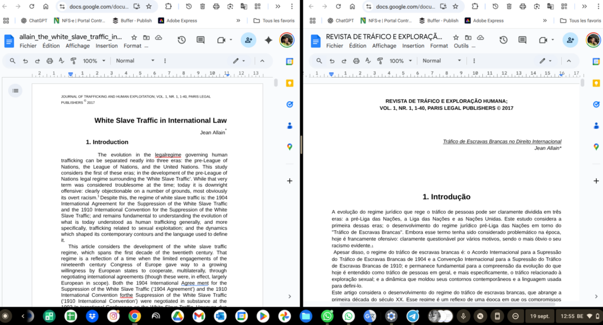The image size is (603, 325).
Task: Open Normal style dropdown in right document
Action: click(442, 61)
